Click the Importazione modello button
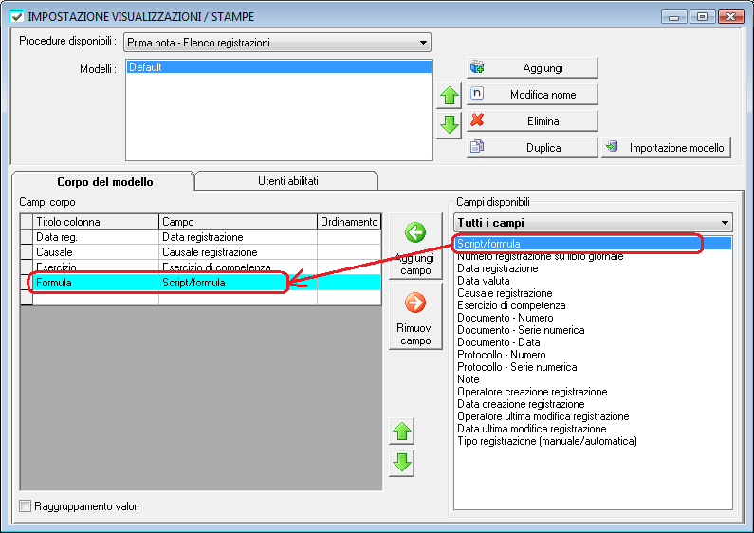The width and height of the screenshot is (754, 533). coord(667,147)
